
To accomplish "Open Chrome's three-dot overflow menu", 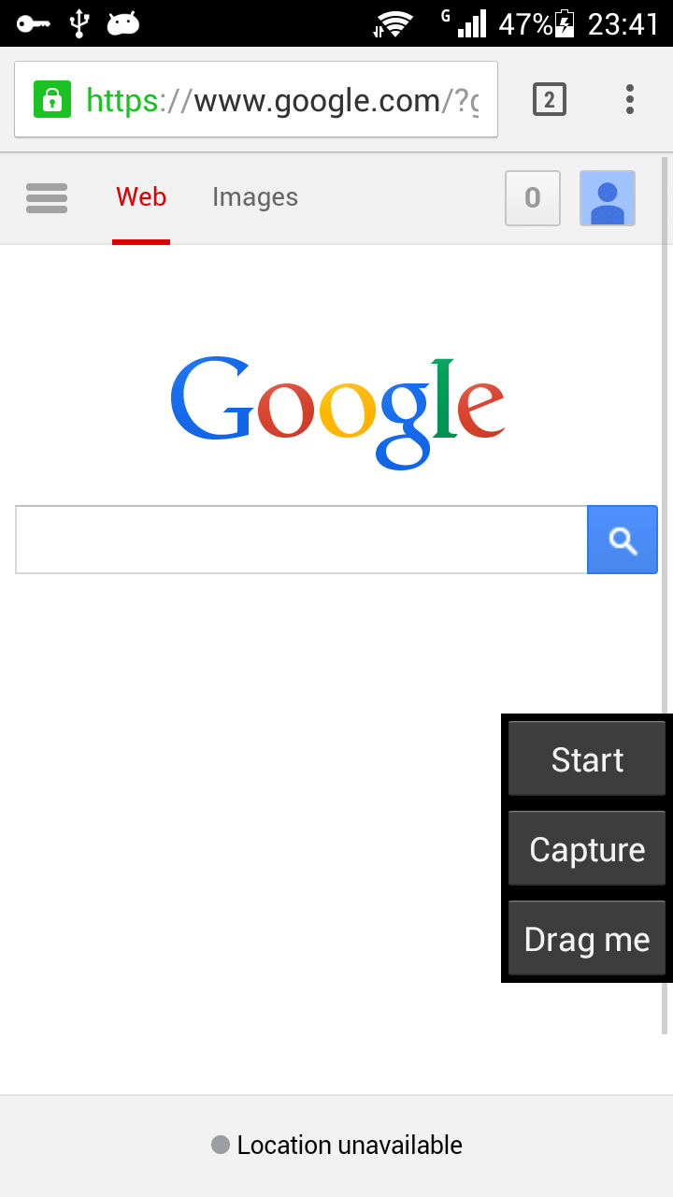I will tap(630, 99).
